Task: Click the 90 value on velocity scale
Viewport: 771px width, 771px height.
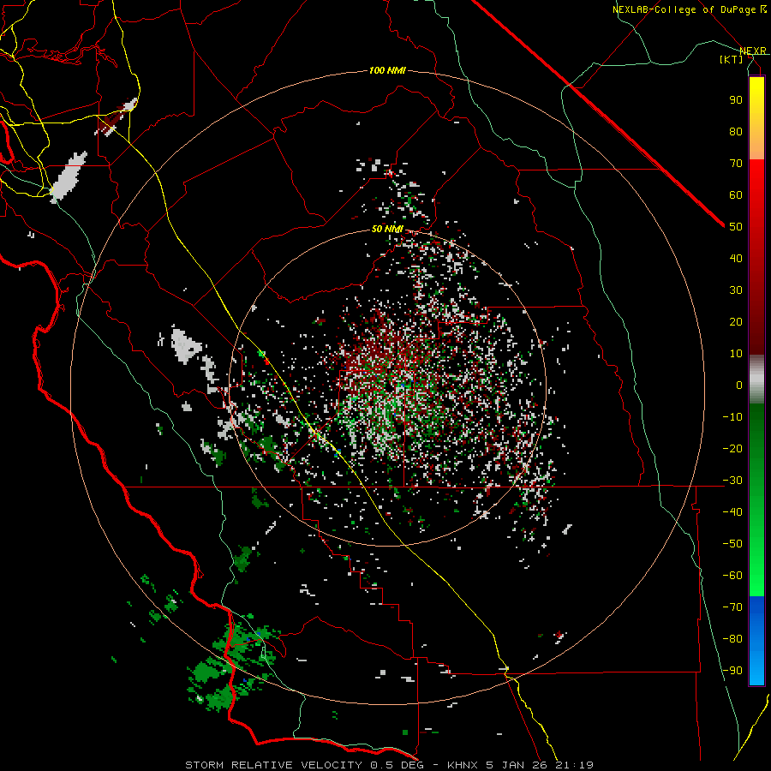Action: tap(736, 100)
